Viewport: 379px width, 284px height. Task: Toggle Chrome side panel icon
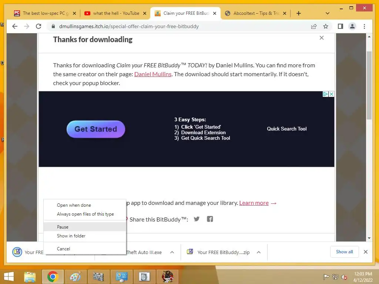coord(341,26)
